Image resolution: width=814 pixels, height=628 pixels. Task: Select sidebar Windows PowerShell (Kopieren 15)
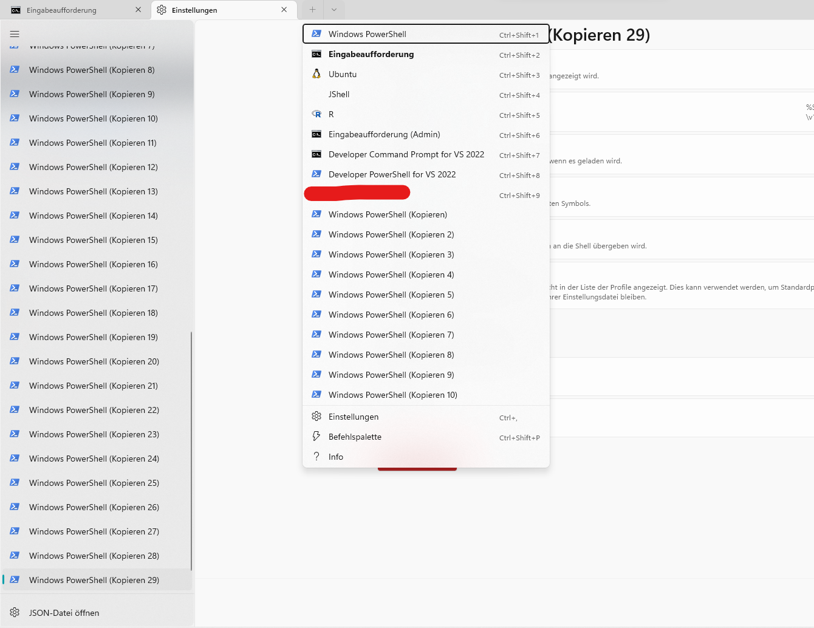click(97, 240)
